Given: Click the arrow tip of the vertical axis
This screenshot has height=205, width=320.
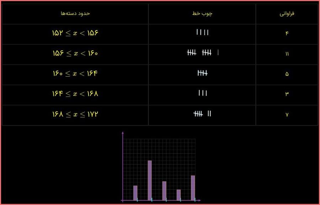Looking at the screenshot, I should (x=123, y=133).
